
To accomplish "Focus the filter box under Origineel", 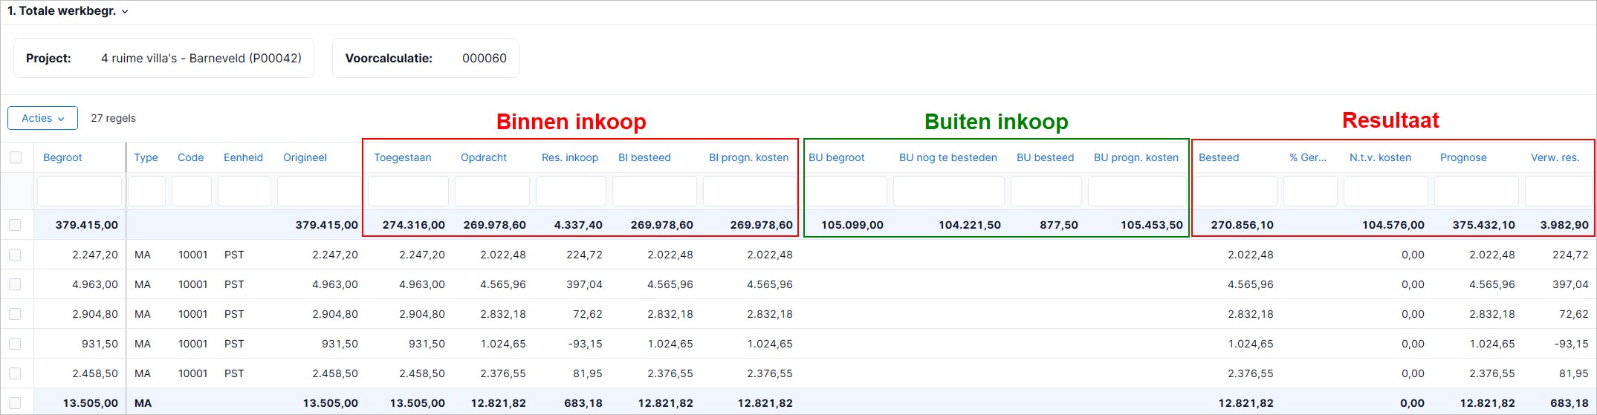I will 319,192.
